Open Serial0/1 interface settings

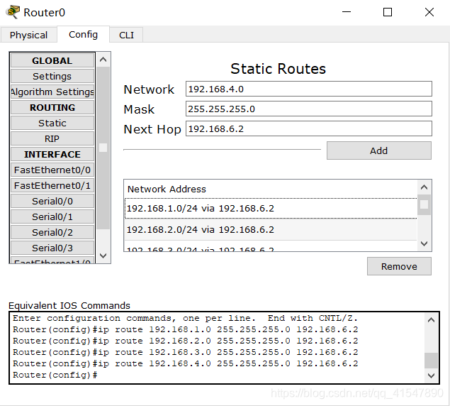click(52, 216)
